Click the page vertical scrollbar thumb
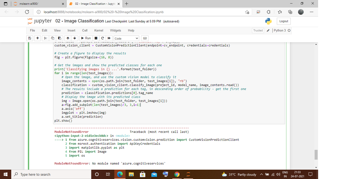The width and height of the screenshot is (360, 179). (x=316, y=155)
